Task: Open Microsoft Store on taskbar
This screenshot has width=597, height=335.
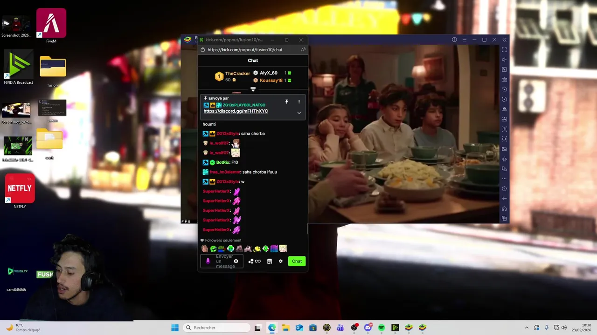Action: click(313, 328)
